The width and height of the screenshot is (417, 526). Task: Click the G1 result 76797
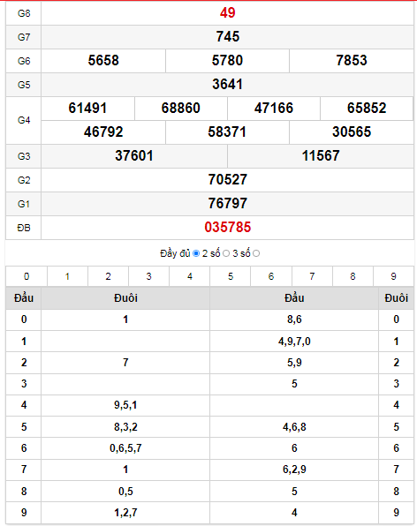(228, 204)
